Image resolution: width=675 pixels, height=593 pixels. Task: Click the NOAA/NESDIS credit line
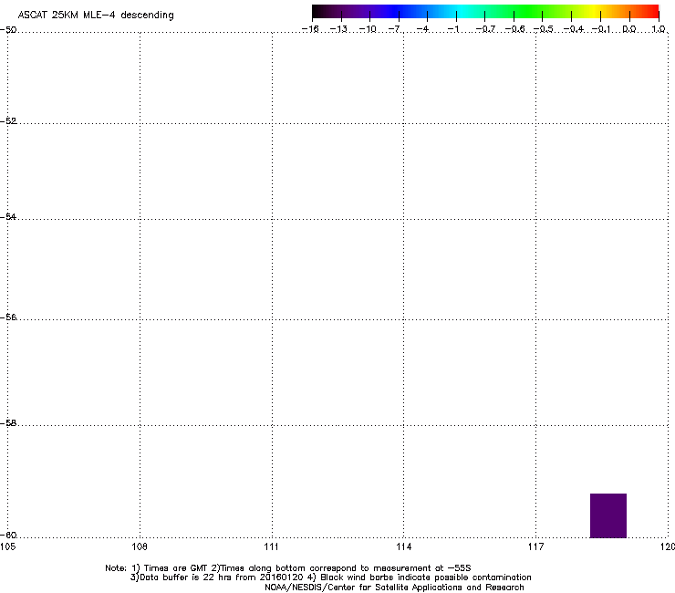[394, 588]
